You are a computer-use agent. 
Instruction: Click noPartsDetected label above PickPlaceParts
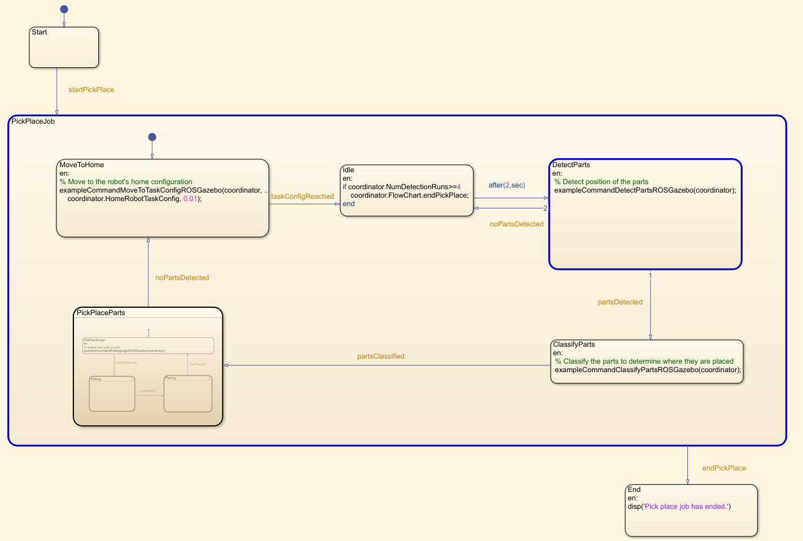click(x=182, y=278)
